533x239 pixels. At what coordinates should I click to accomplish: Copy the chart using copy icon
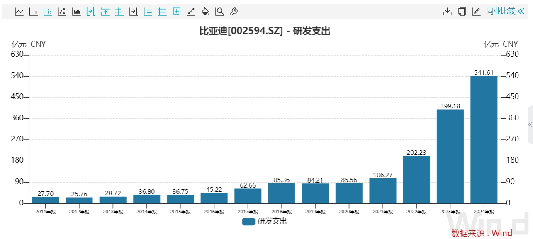462,12
